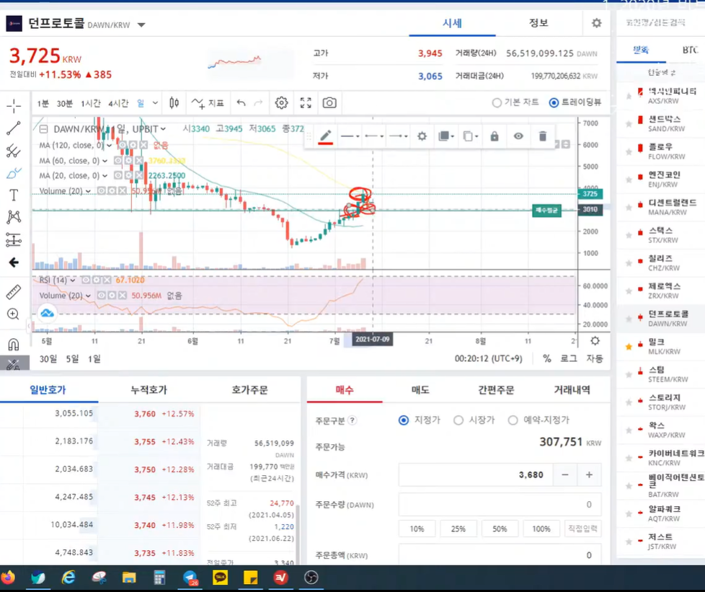Undo the last chart action
The width and height of the screenshot is (705, 592).
tap(241, 103)
